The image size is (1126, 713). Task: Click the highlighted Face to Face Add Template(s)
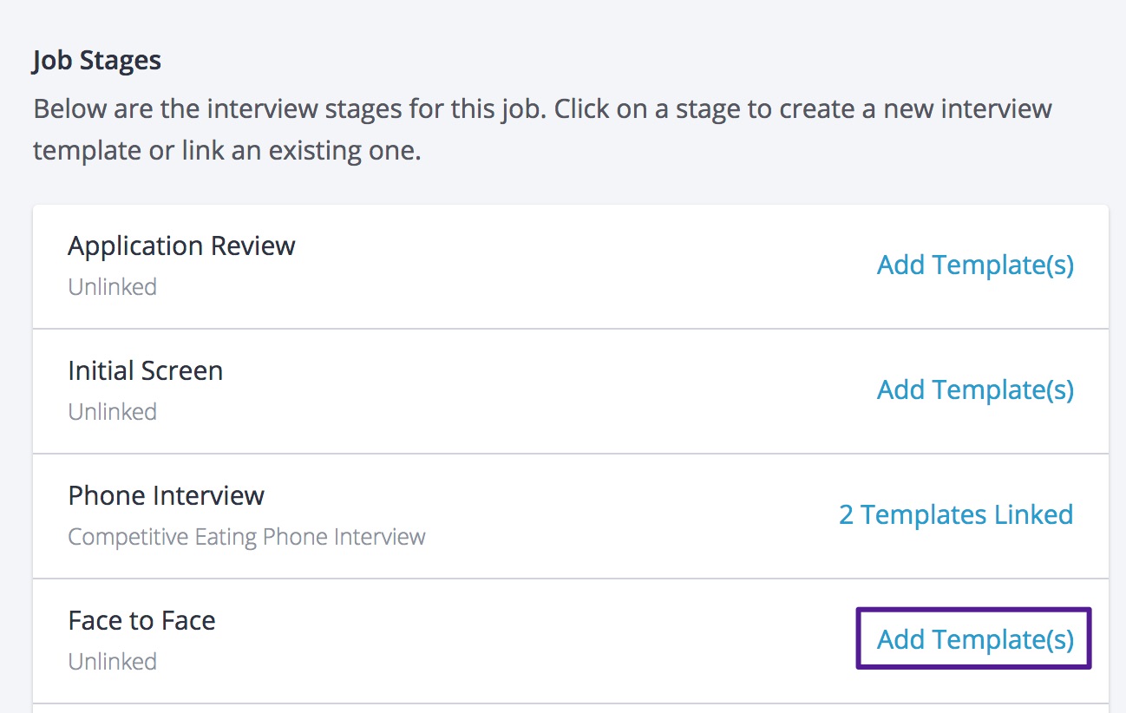tap(975, 639)
